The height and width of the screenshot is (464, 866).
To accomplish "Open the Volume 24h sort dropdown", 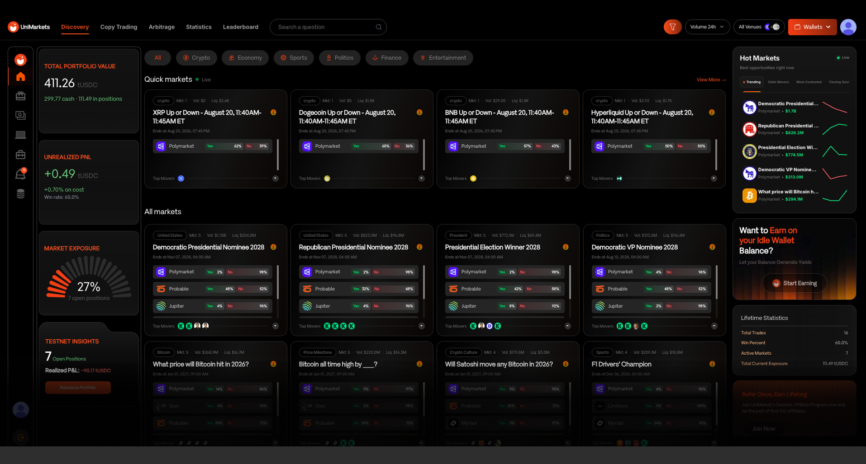I will coord(707,27).
